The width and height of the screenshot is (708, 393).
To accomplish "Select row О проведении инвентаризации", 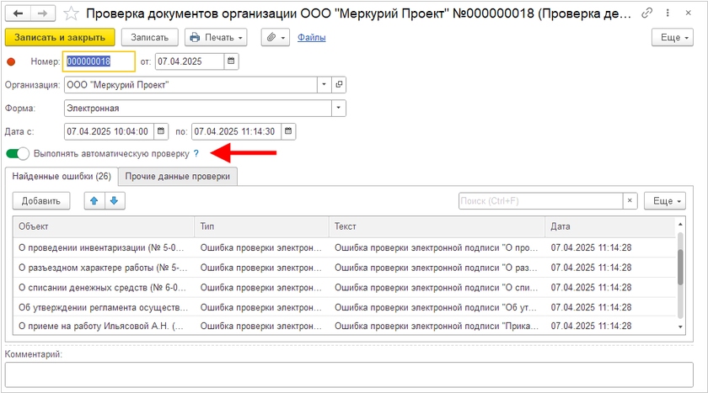I will click(x=345, y=247).
